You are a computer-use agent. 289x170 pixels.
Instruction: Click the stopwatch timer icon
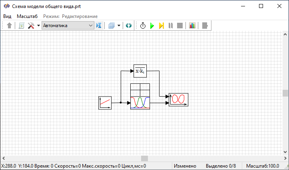[143, 26]
